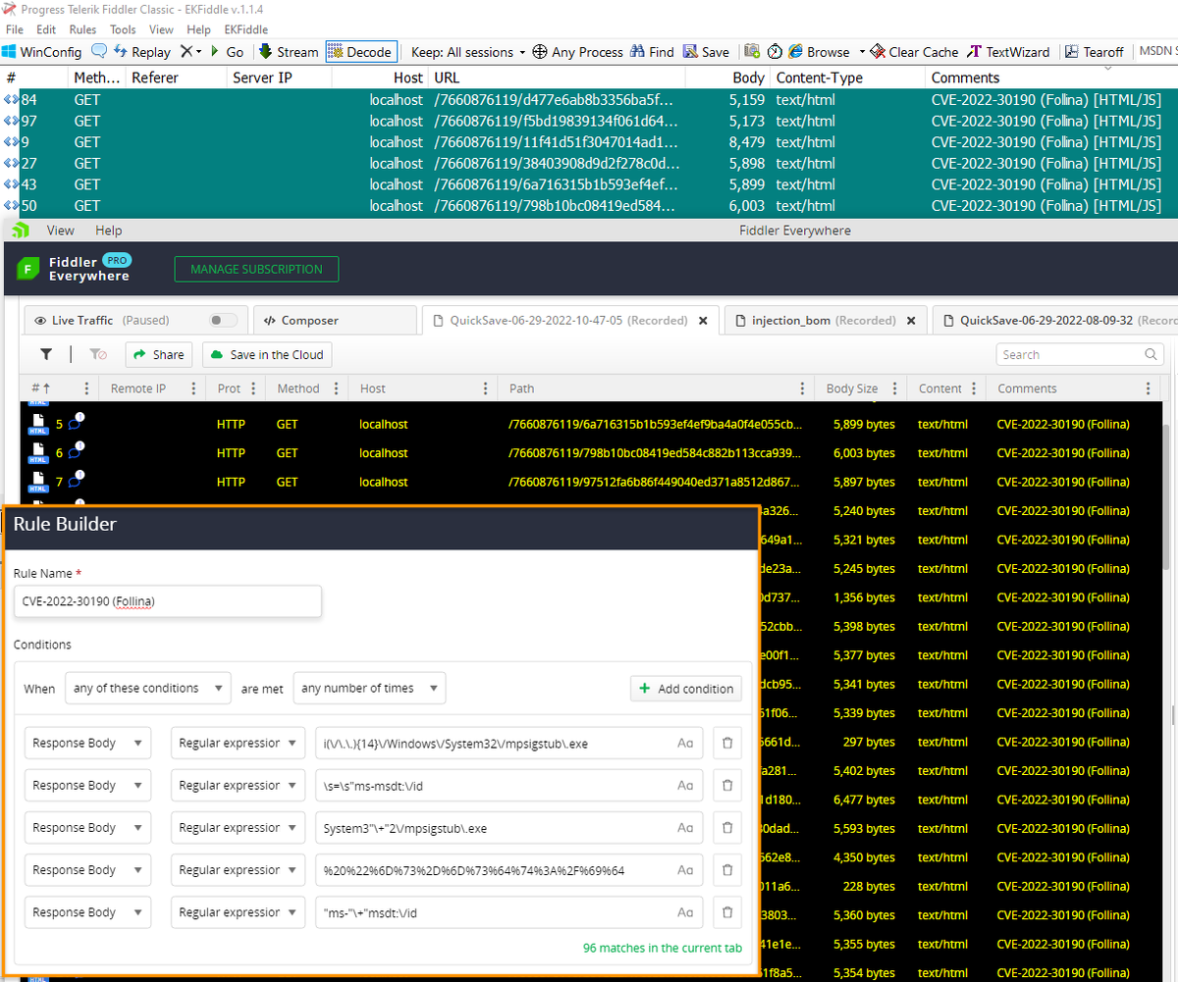Open the File menu in Fiddler Classic
The image size is (1178, 982).
point(15,29)
